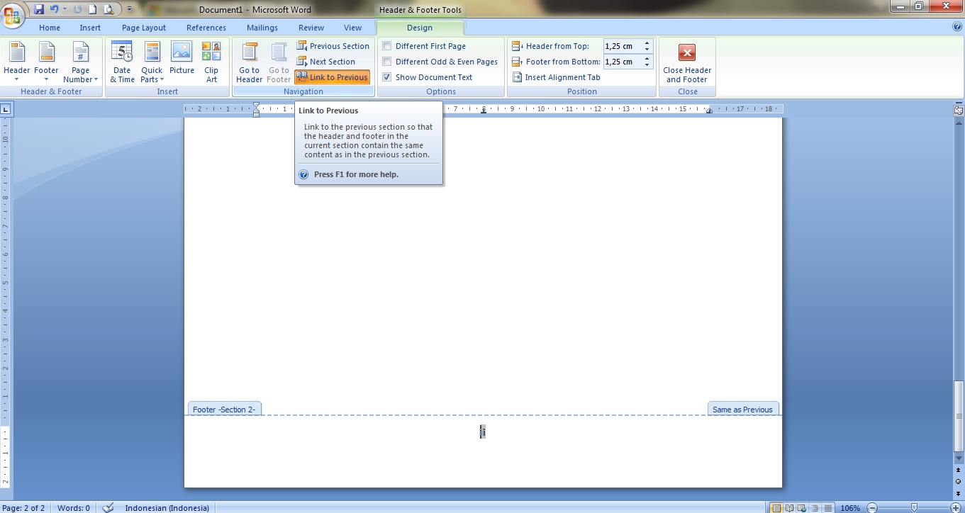This screenshot has height=513, width=965.
Task: Switch to Outline view
Action: coord(815,508)
